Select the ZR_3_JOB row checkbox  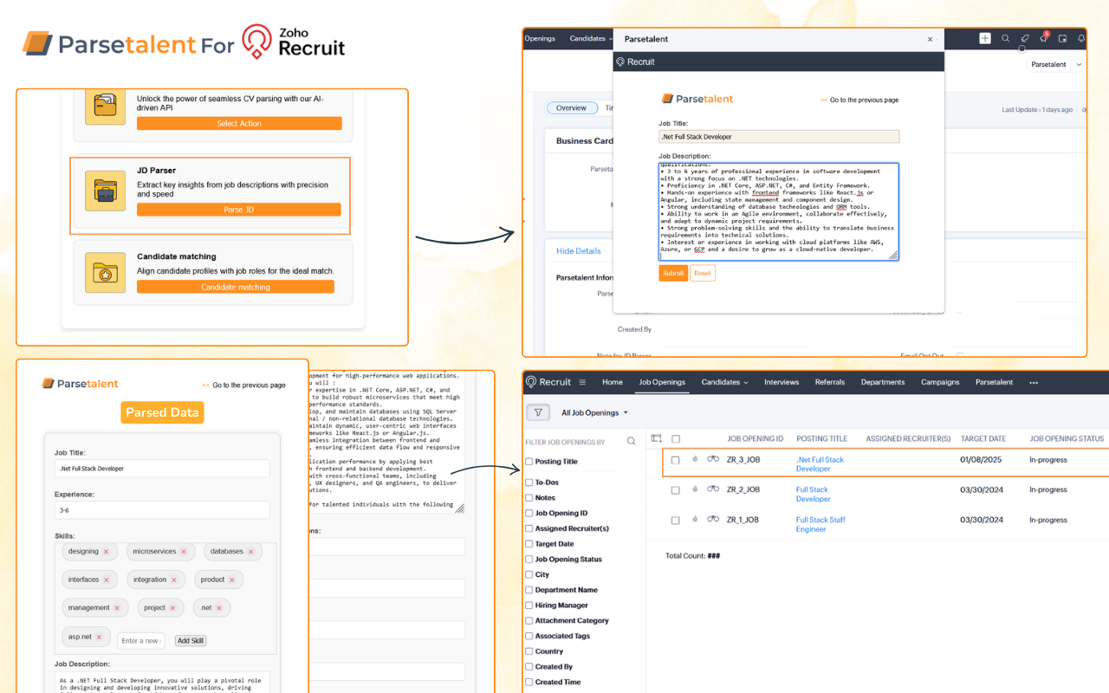676,460
